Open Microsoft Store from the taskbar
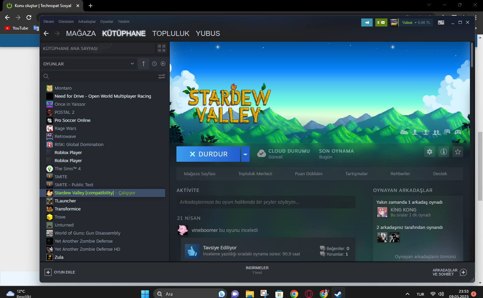Image resolution: width=483 pixels, height=298 pixels. (x=279, y=294)
